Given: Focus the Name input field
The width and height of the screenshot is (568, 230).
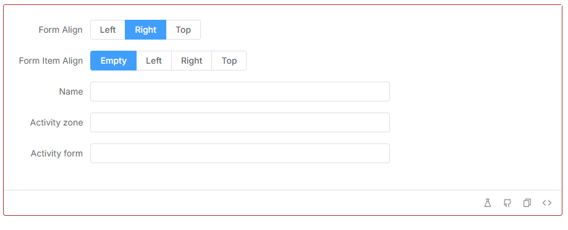Looking at the screenshot, I should click(x=240, y=92).
